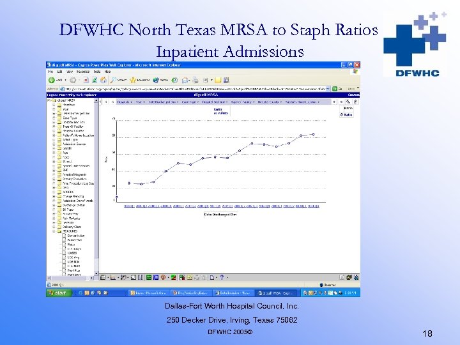Screen dimensions: 460x345
Task: Go to the Home page icon
Action: [103, 80]
